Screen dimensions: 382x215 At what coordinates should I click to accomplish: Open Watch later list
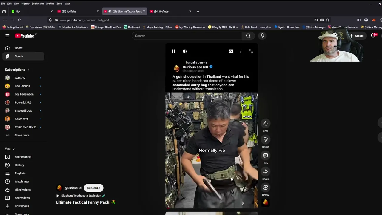tap(23, 182)
